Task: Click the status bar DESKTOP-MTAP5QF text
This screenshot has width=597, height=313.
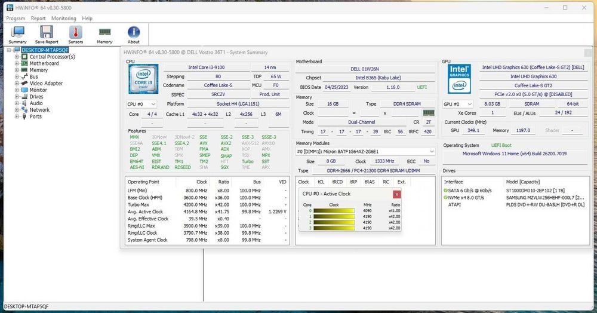Action: pos(26,306)
